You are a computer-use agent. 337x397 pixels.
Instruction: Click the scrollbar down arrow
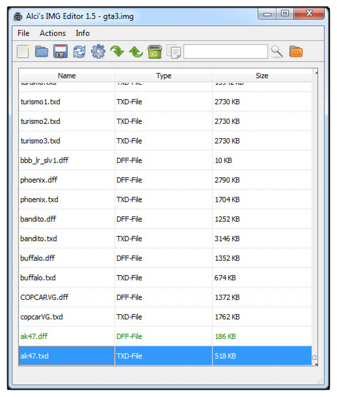tap(316, 364)
